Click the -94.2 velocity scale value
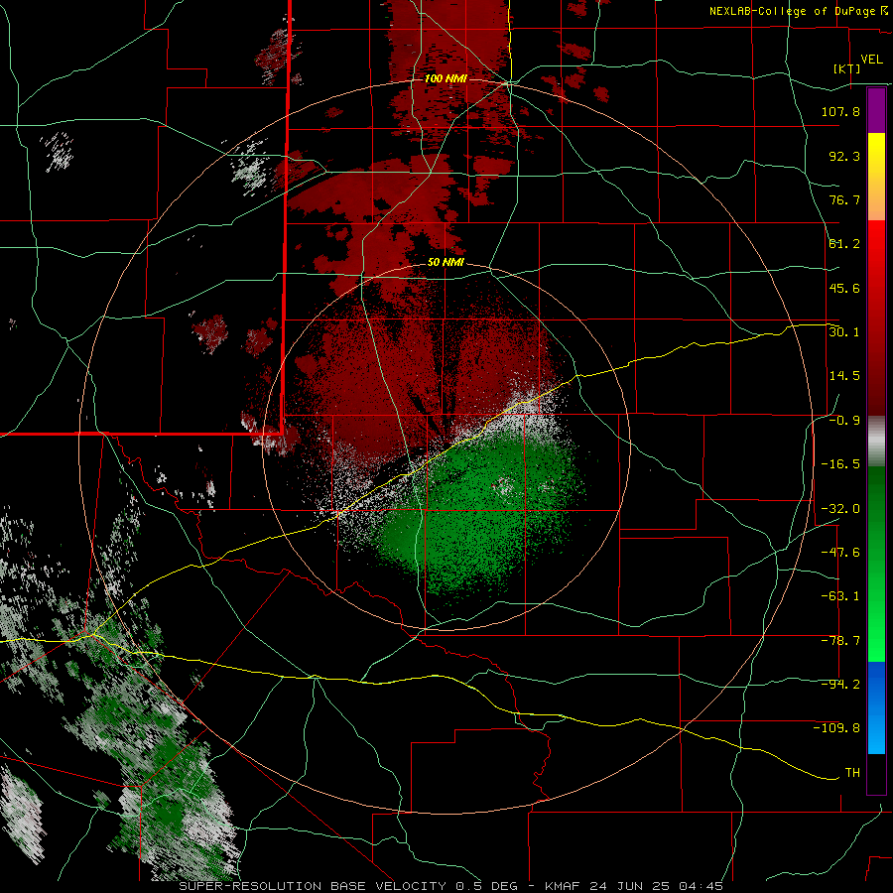The height and width of the screenshot is (893, 893). coord(840,684)
